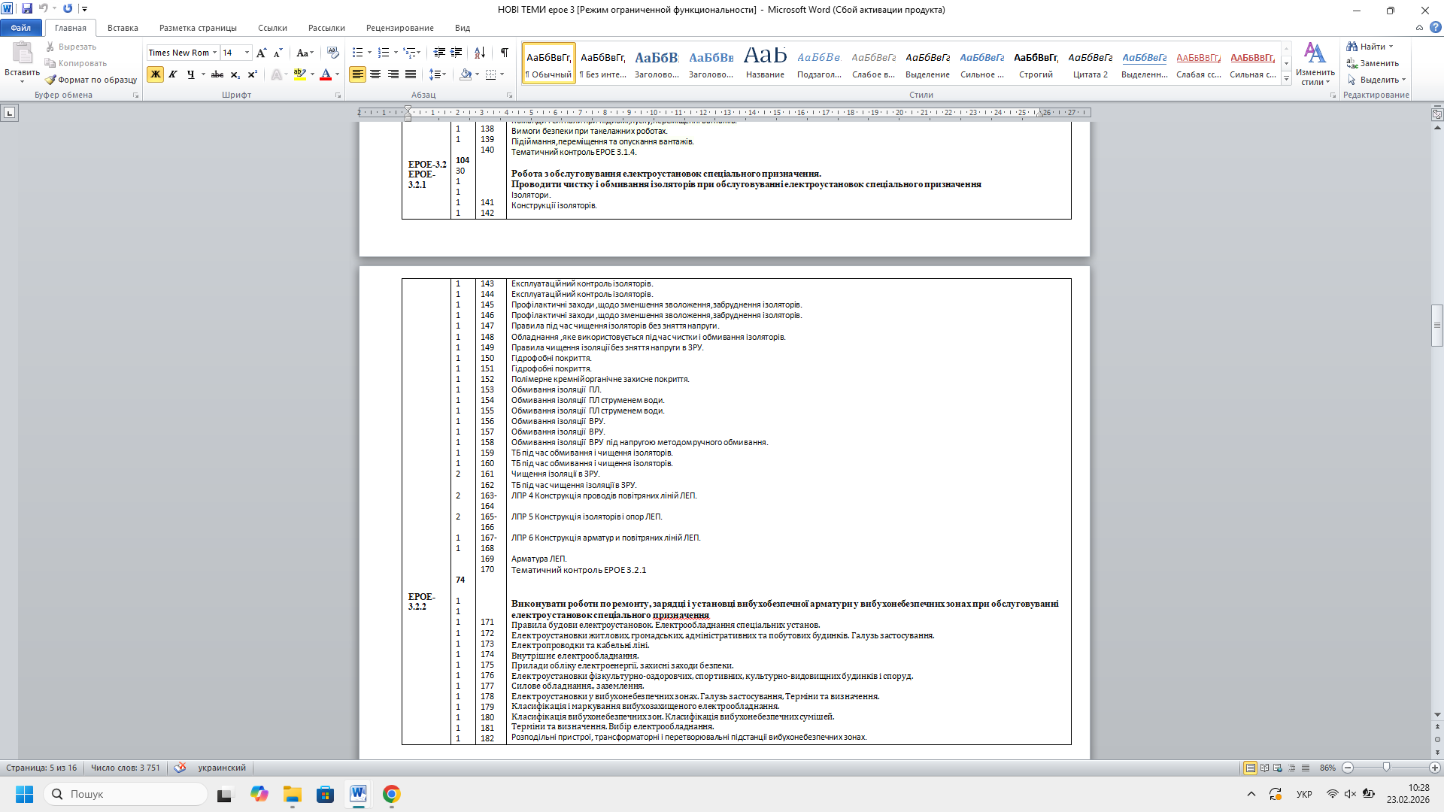Apply subscript formatting
The height and width of the screenshot is (812, 1444).
235,74
